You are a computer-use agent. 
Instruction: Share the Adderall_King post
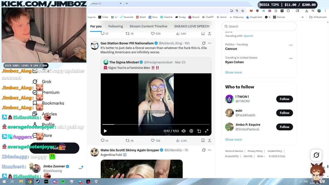(x=209, y=141)
